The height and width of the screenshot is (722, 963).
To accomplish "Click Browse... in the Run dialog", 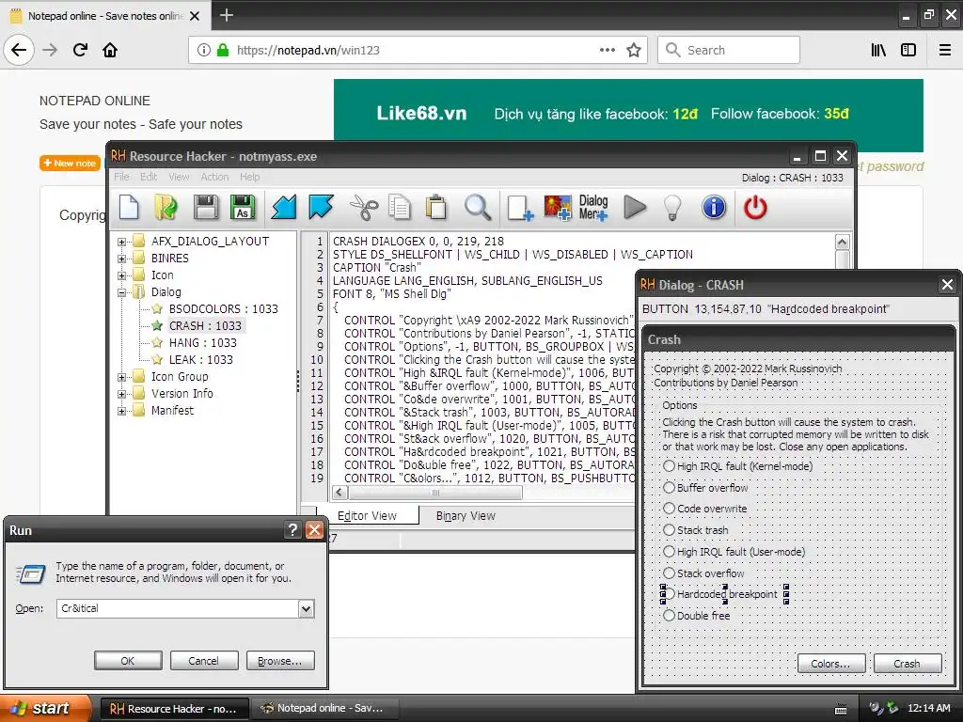I will tap(280, 661).
